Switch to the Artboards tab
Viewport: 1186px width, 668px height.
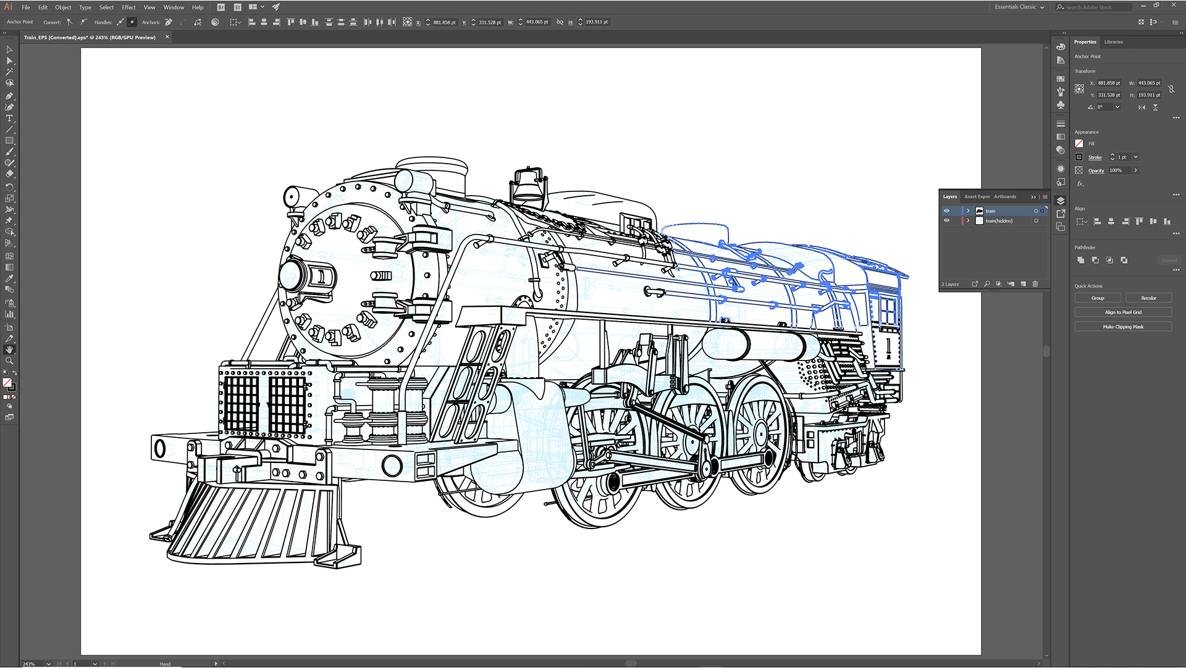(x=1005, y=197)
